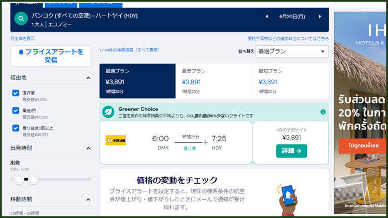Viewport: 388px width, 218px height.
Task: Click left departure time slider handle
Action: (18, 179)
